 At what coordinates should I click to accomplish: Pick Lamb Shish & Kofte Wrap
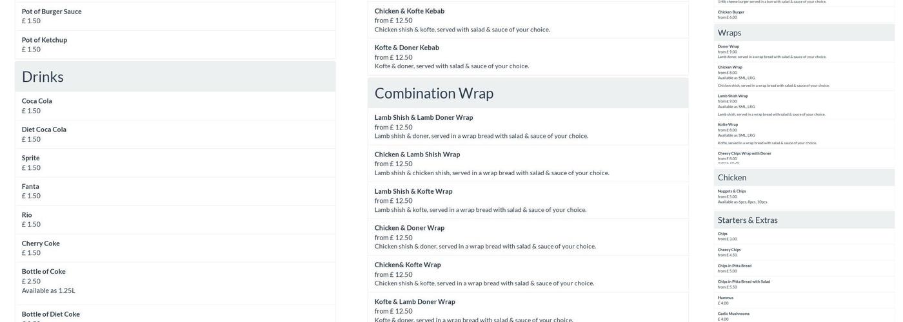528,200
